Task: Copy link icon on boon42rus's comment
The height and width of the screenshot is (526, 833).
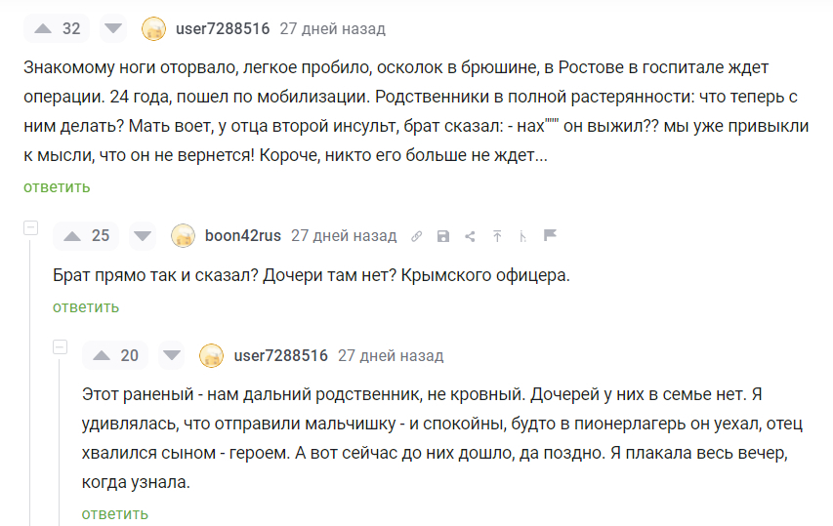Action: [x=417, y=236]
